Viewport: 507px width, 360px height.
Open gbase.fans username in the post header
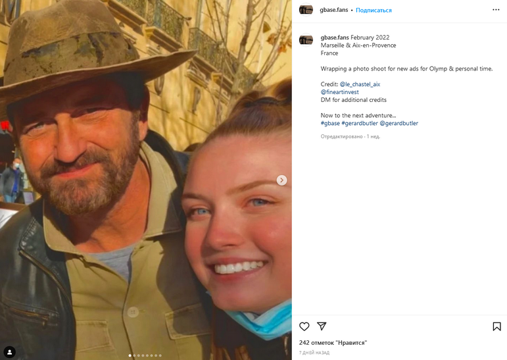click(x=333, y=11)
